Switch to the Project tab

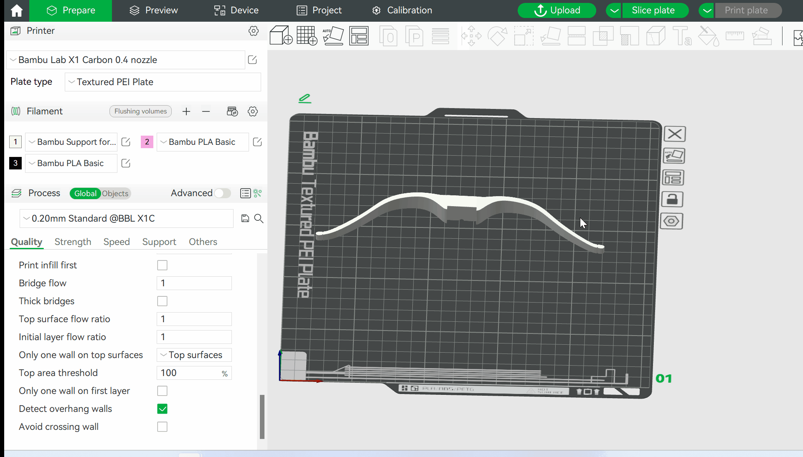coord(319,10)
